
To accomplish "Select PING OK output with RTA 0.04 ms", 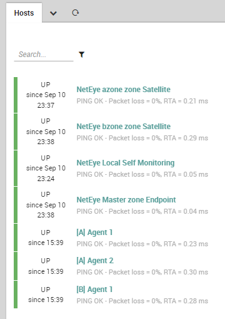I will (142, 211).
